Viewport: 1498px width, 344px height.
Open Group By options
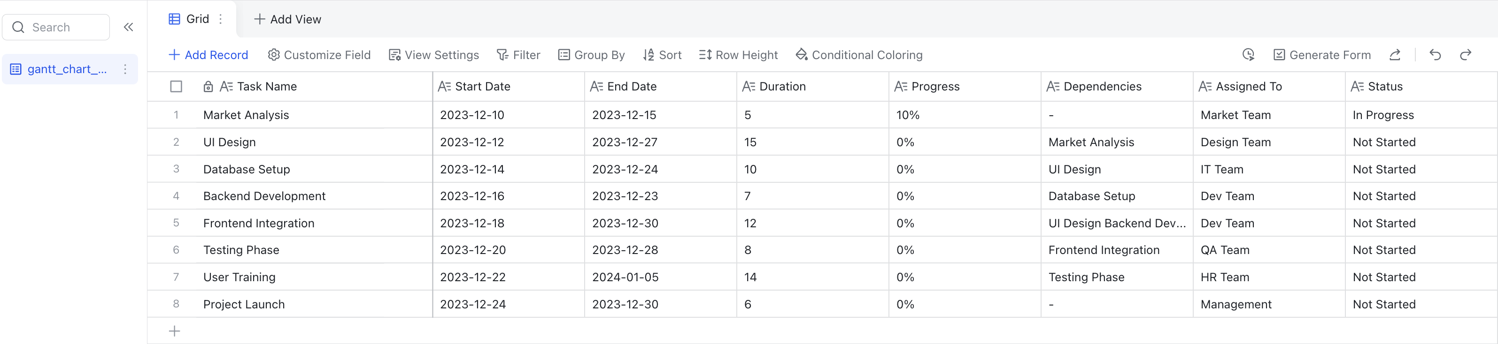[x=591, y=55]
